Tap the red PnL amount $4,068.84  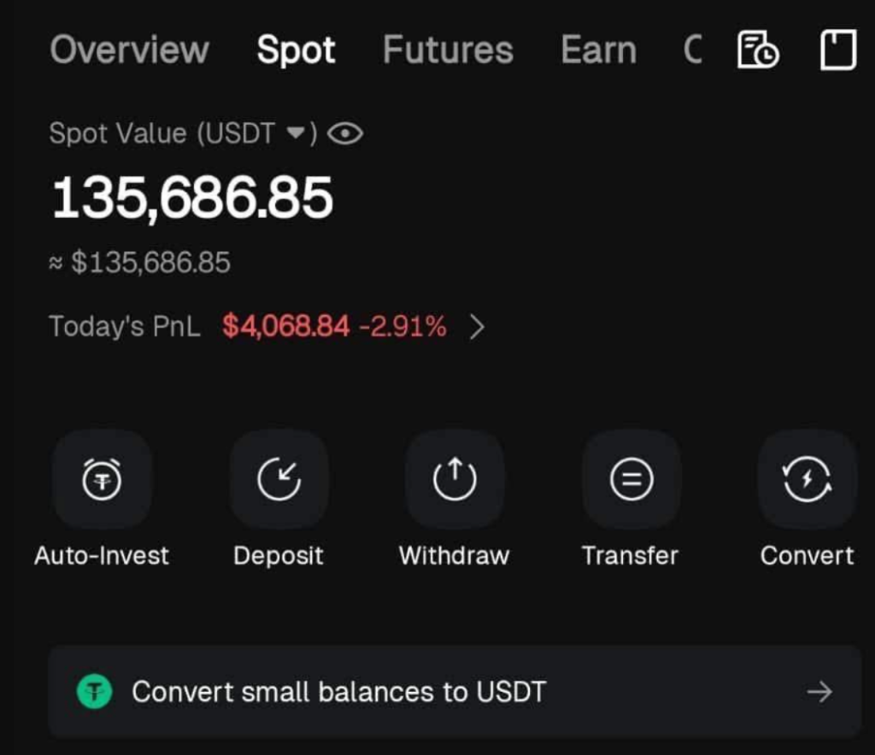point(285,326)
